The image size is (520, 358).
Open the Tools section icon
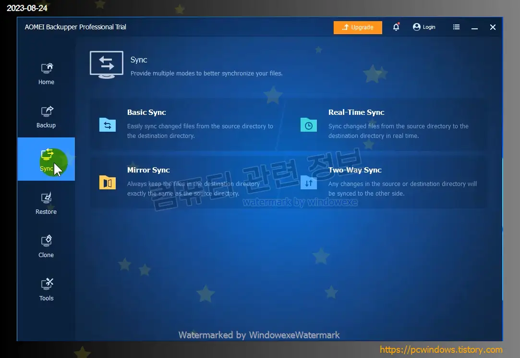(47, 284)
